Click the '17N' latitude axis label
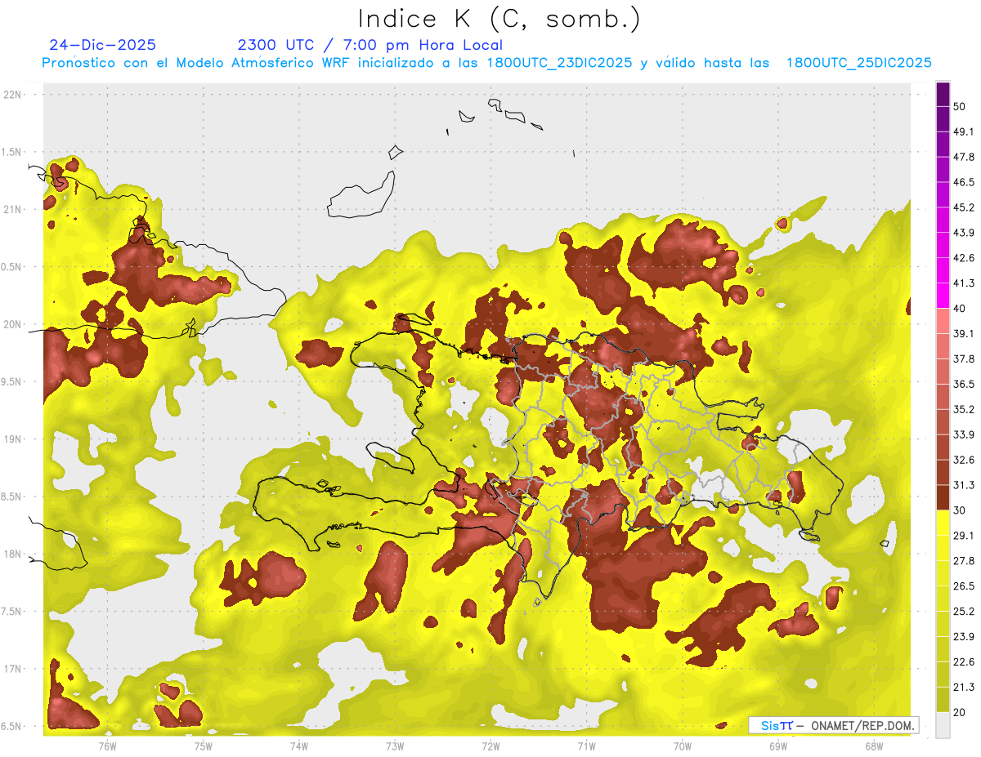Screen dimensions: 981x757 [12, 669]
